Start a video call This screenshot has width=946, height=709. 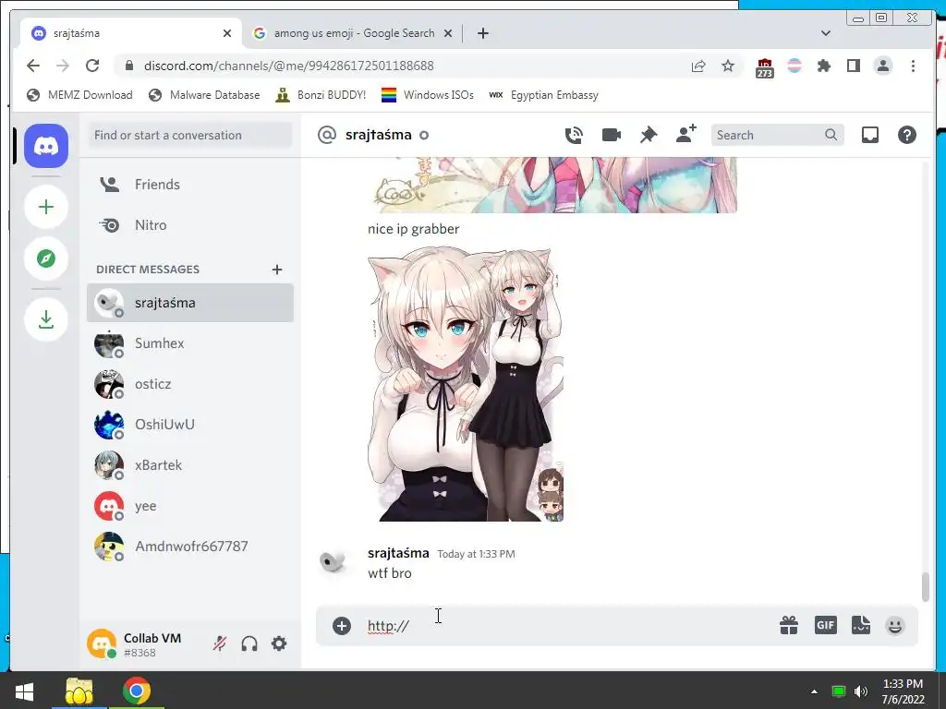pyautogui.click(x=612, y=135)
